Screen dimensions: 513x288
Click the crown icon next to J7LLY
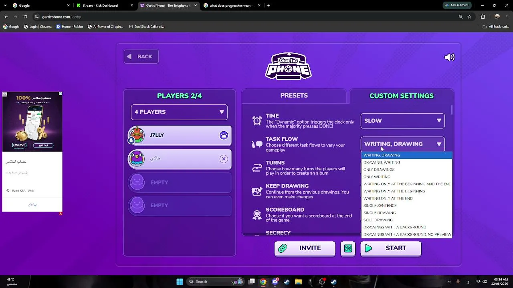tap(224, 135)
